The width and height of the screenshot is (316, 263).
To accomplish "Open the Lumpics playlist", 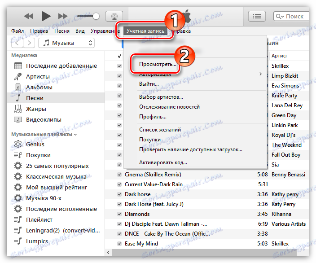I will (x=37, y=241).
